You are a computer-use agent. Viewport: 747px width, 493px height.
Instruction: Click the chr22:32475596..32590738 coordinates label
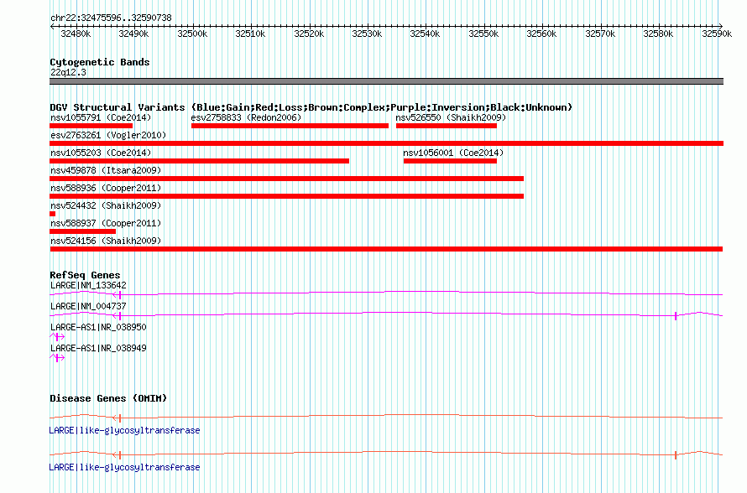pos(111,18)
